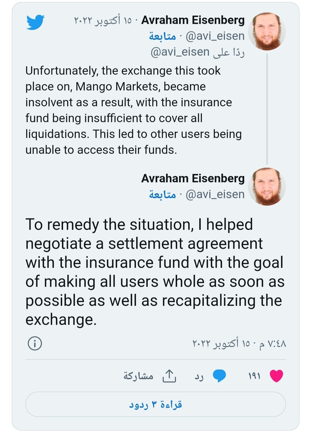Click the @avi_eisen replied-to mention
311x433 pixels.
tap(180, 52)
